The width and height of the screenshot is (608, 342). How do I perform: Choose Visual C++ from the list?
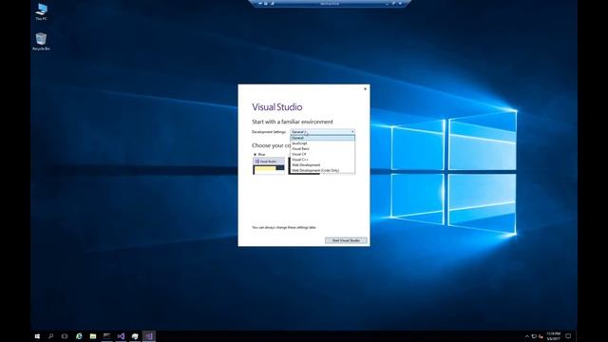[x=323, y=160]
